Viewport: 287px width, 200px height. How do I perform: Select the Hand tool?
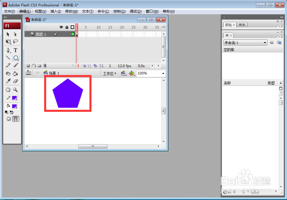(x=8, y=90)
